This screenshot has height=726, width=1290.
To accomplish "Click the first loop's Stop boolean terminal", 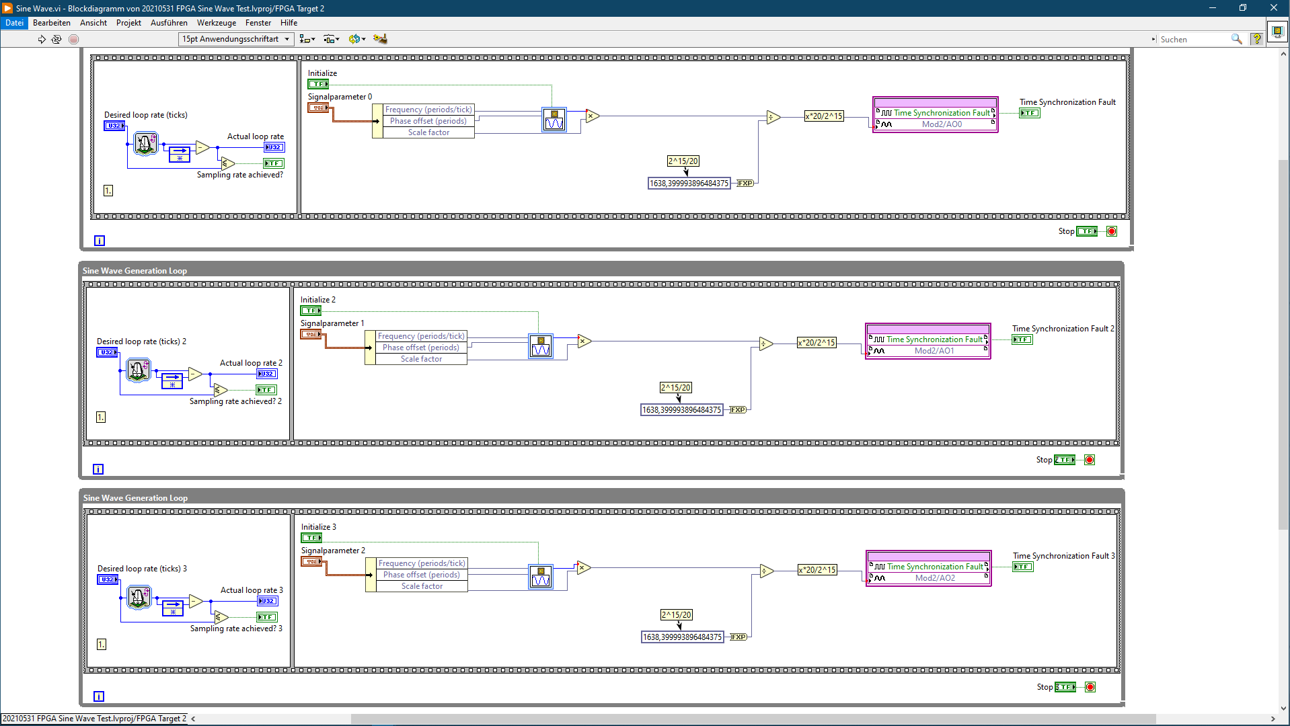I will 1087,231.
